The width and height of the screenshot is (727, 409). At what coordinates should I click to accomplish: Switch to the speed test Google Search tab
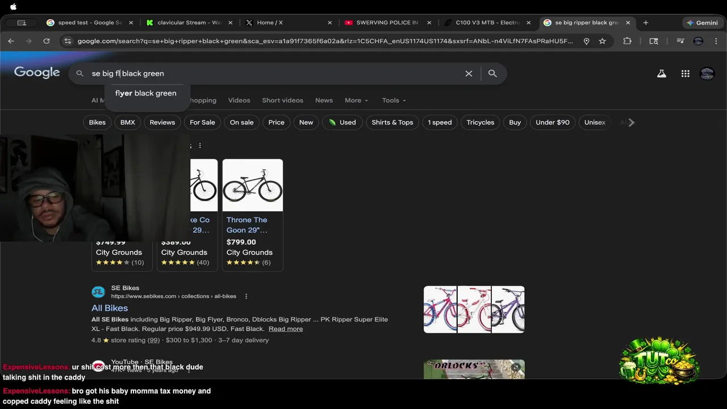(90, 23)
